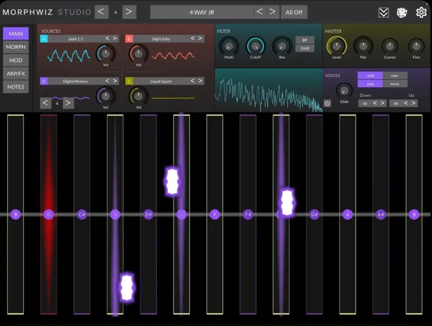This screenshot has width=432, height=326.
Task: Select source D badge
Action: 44,81
